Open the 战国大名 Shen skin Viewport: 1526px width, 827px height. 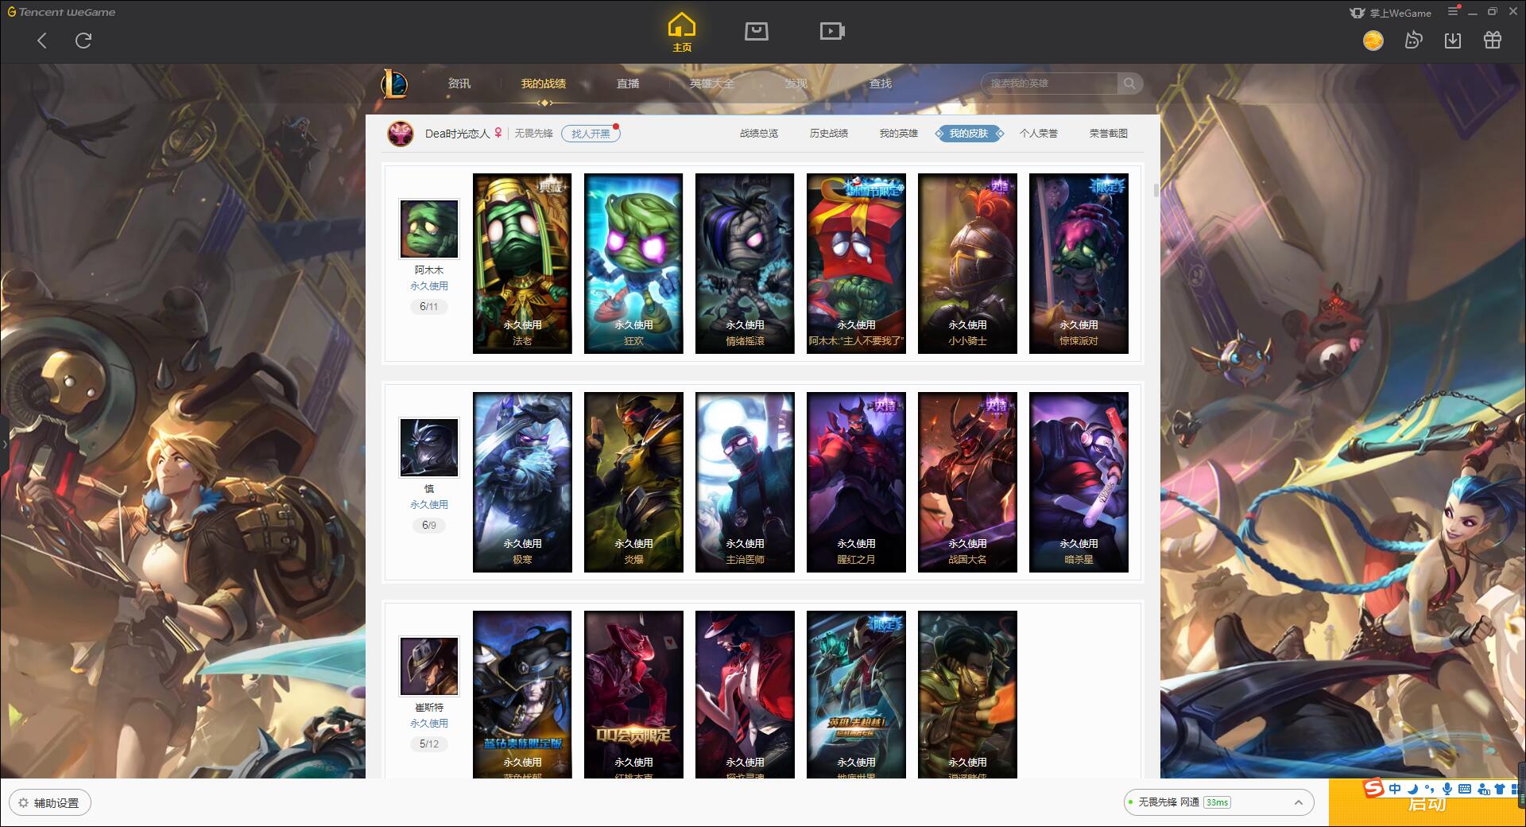(x=967, y=482)
